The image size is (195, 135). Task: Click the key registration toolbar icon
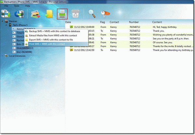pyautogui.click(x=105, y=14)
